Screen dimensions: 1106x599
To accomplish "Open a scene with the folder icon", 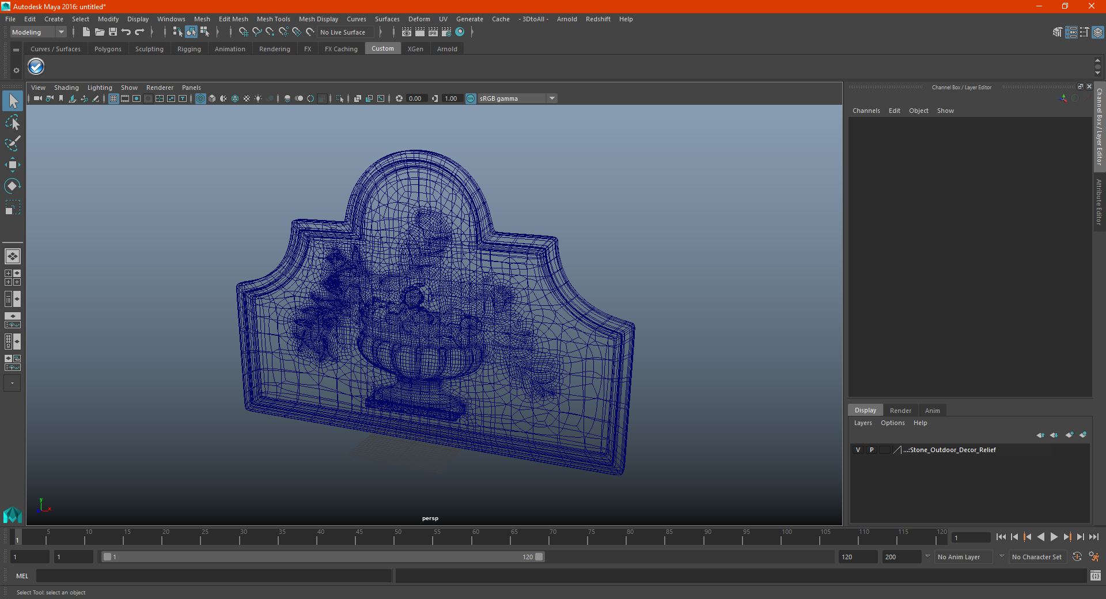I will tap(100, 32).
